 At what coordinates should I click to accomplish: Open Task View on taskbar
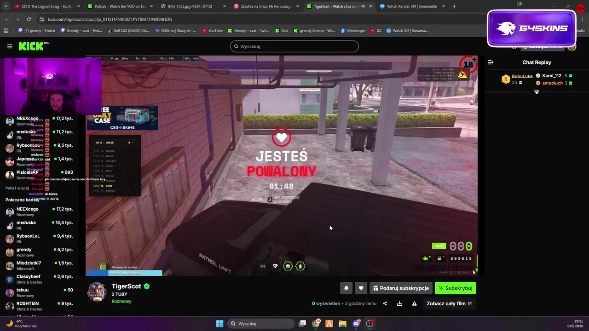pos(302,324)
